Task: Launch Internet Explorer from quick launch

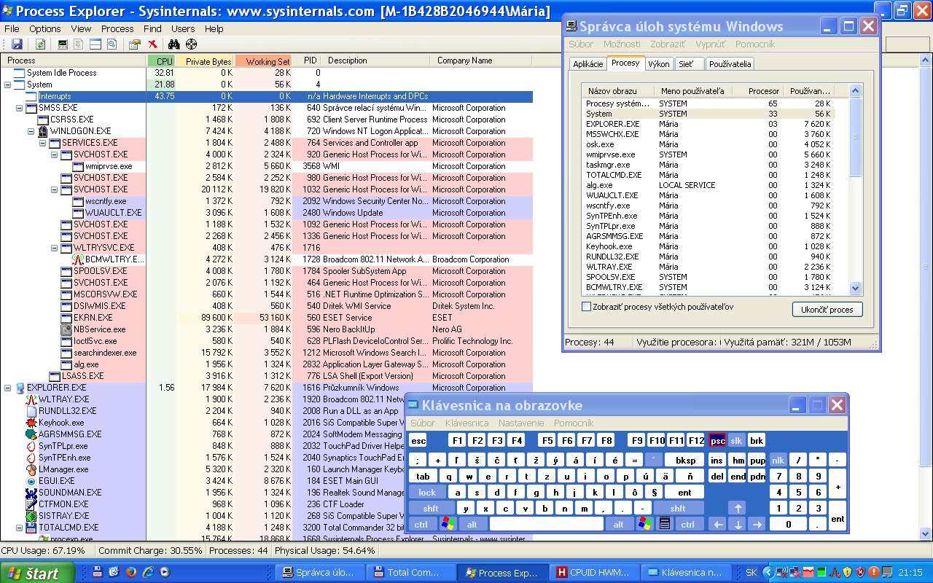Action: click(x=148, y=572)
